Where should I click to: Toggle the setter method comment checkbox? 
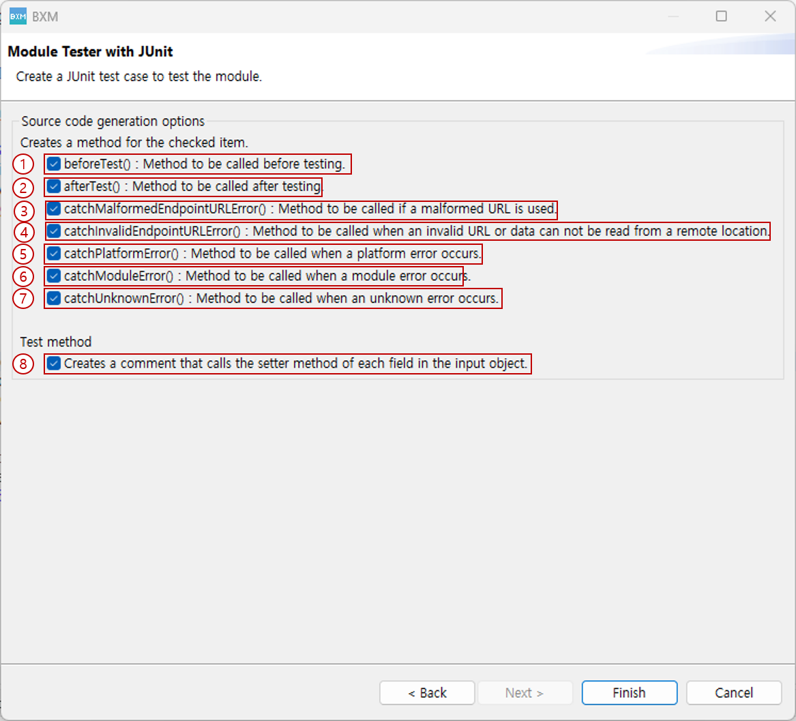tap(54, 364)
